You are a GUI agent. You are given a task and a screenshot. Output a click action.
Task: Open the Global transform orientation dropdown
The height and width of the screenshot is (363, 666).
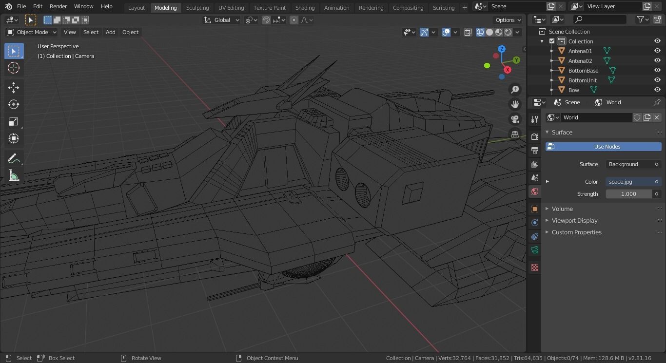tap(222, 20)
